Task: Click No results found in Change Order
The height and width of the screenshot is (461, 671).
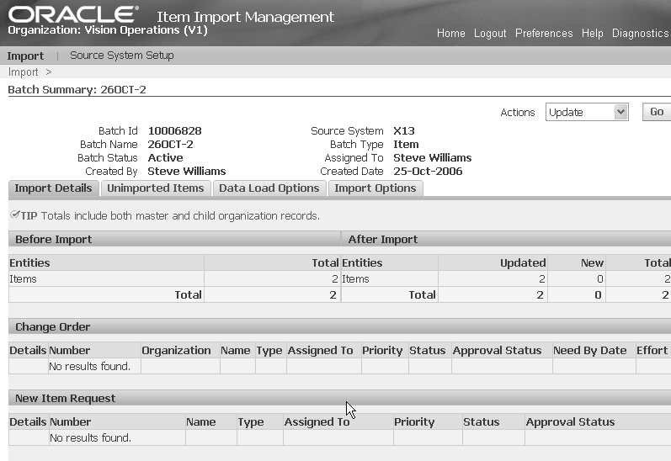Action: click(x=89, y=367)
